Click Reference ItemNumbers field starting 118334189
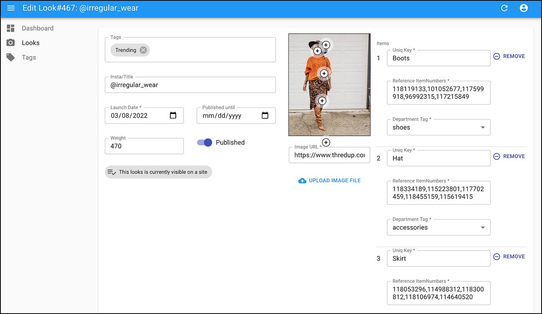The width and height of the screenshot is (542, 314). (x=439, y=193)
